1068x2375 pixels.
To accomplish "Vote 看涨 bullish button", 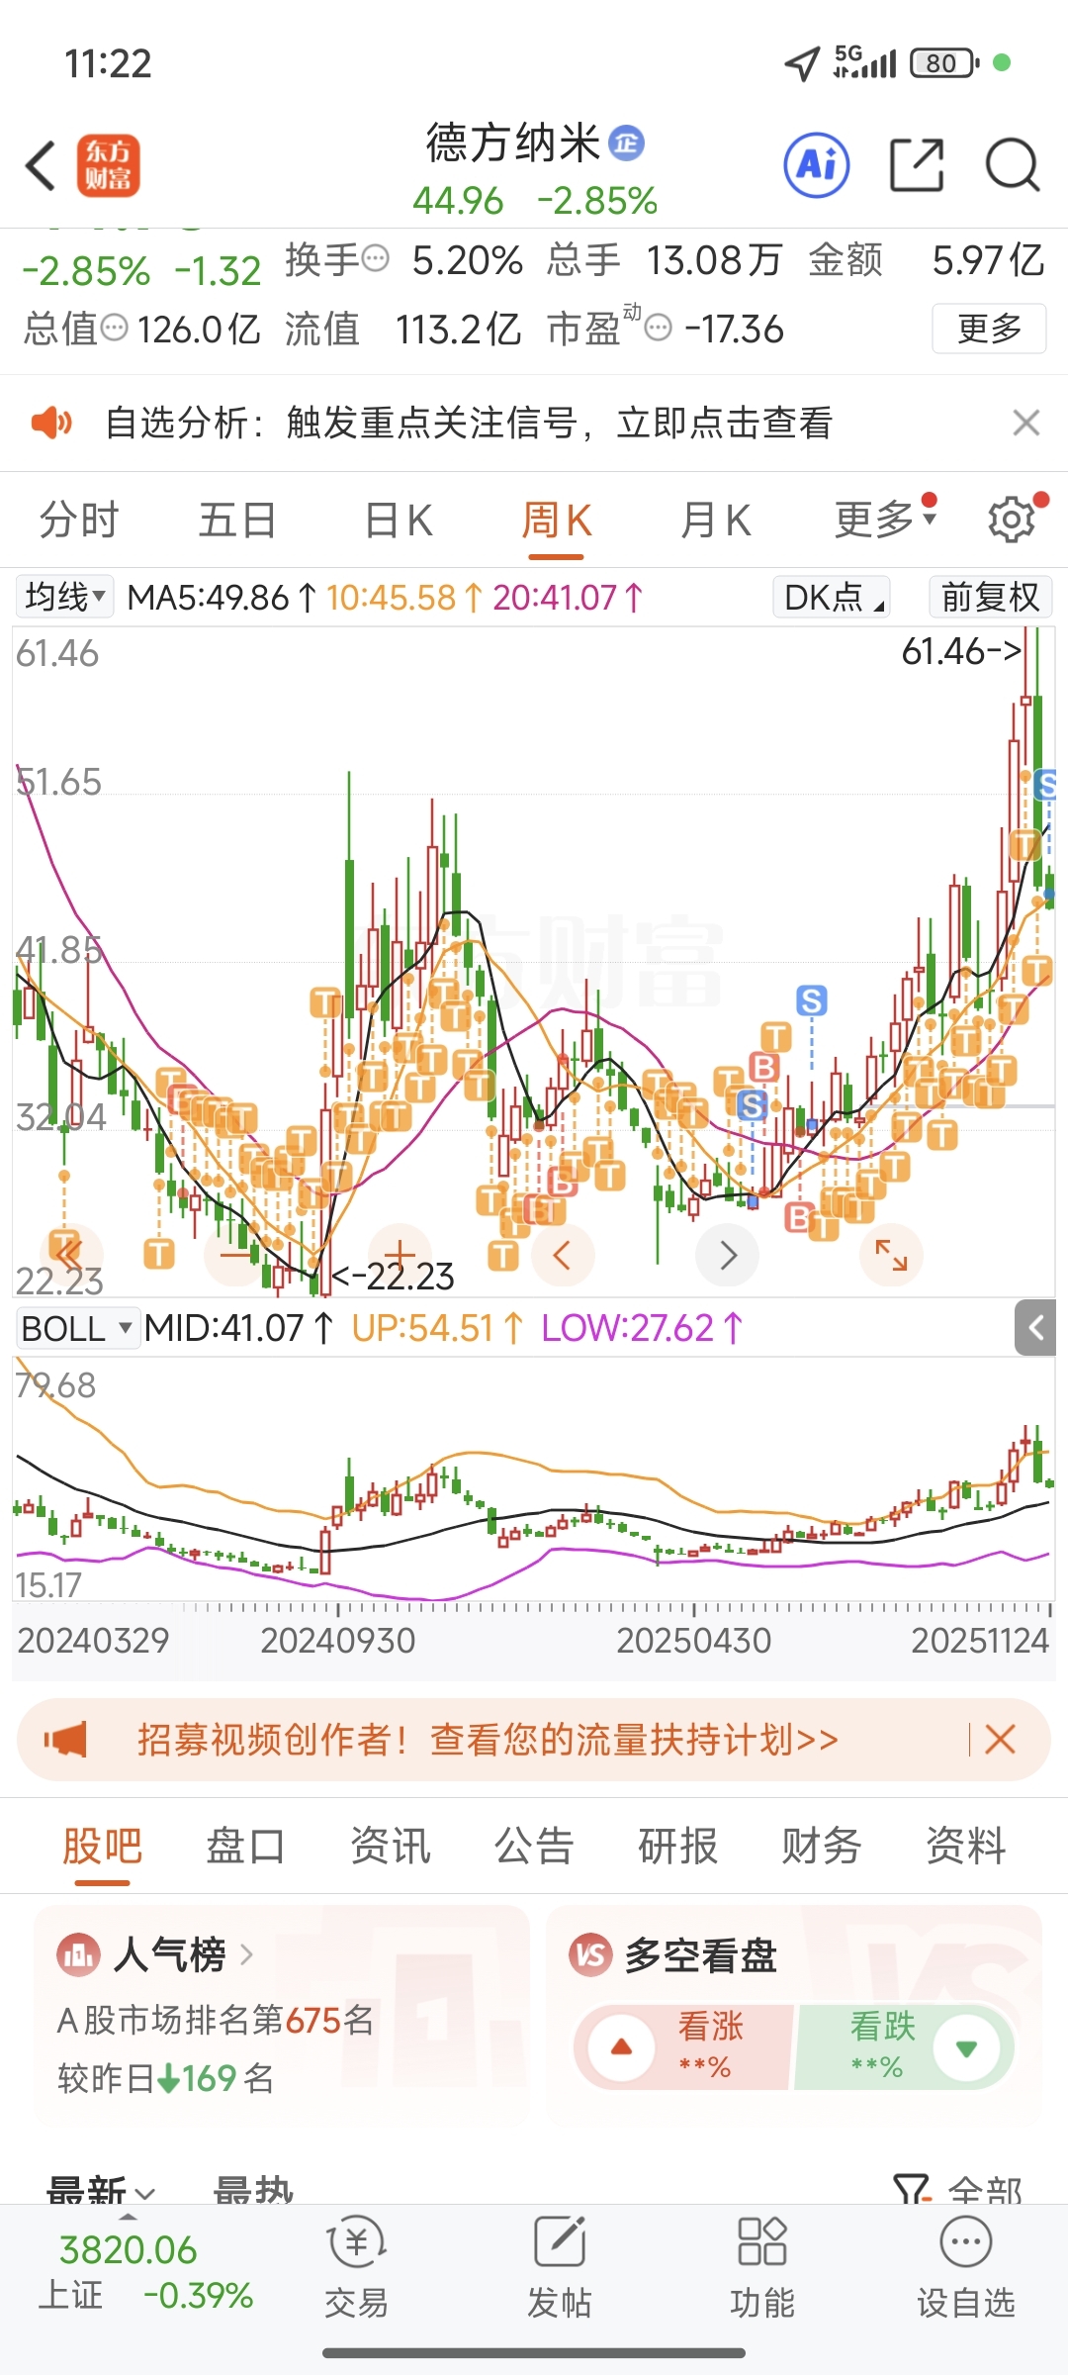I will point(684,2046).
